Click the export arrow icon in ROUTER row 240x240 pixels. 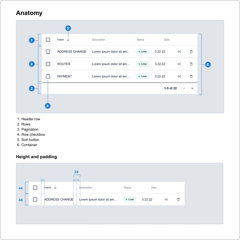179,64
